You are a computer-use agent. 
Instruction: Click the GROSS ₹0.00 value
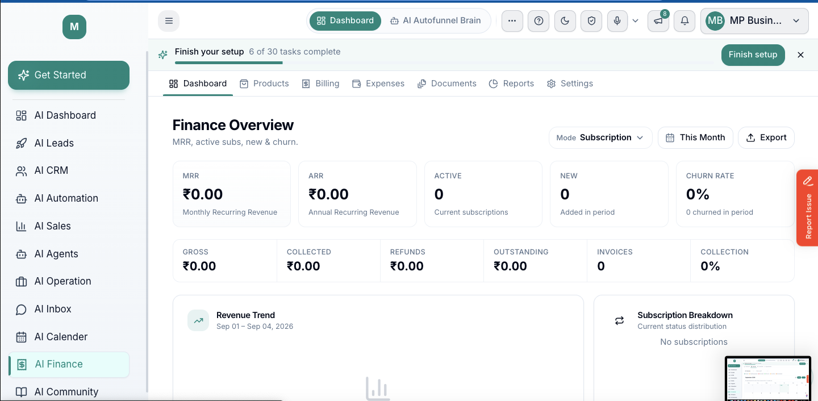[x=199, y=266]
